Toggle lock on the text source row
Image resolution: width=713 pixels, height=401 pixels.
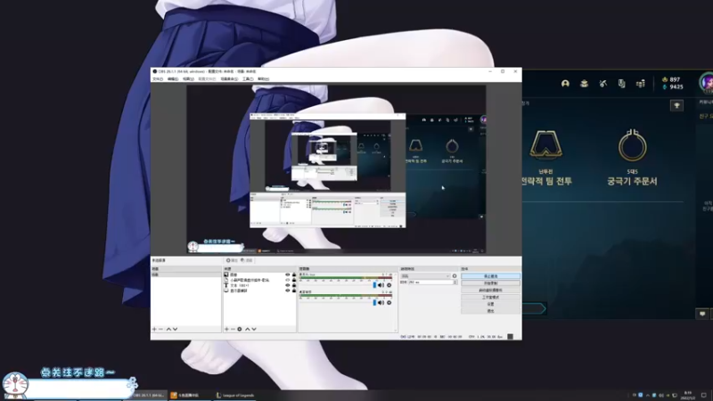pos(294,285)
